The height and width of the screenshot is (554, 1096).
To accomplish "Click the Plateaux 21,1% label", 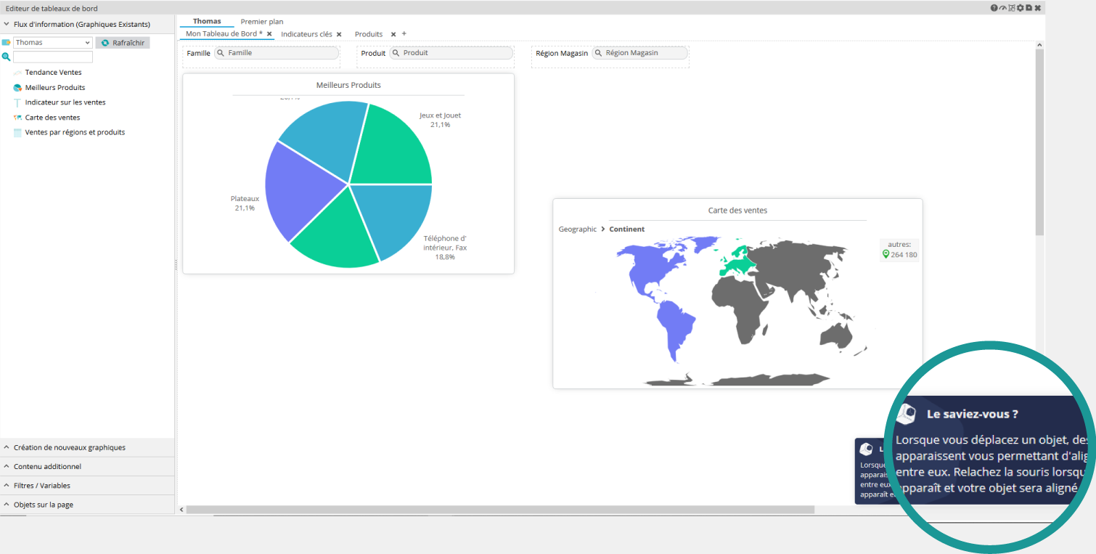I will [245, 203].
